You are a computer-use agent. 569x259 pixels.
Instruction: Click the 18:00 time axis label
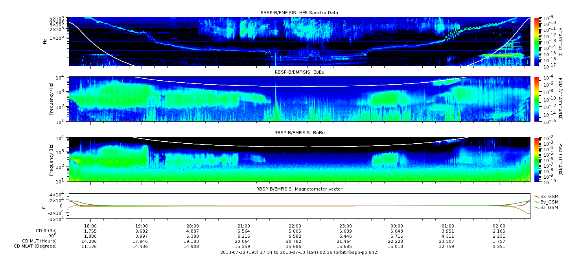[91, 226]
